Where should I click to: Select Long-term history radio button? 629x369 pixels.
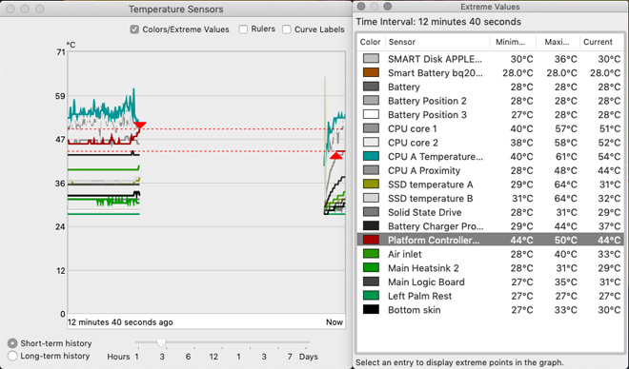(12, 356)
